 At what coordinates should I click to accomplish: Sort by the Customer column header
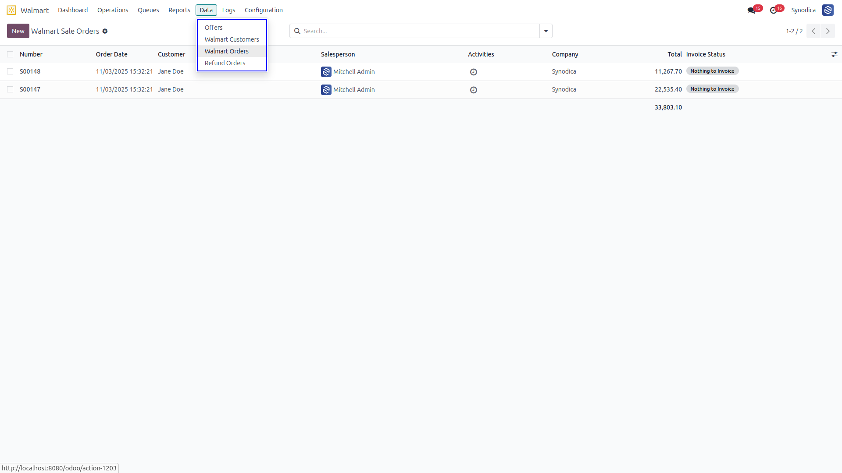[x=171, y=54]
